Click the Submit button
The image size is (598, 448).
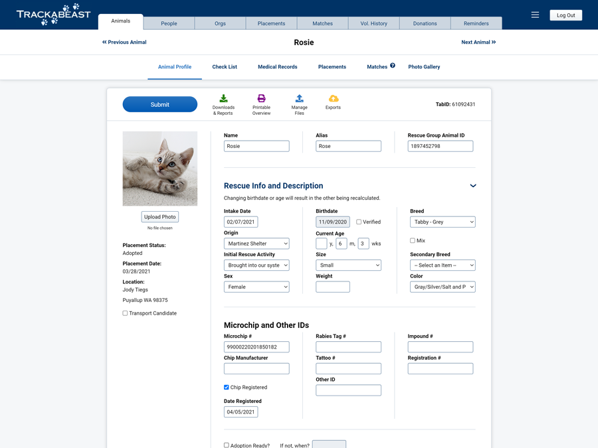(159, 104)
